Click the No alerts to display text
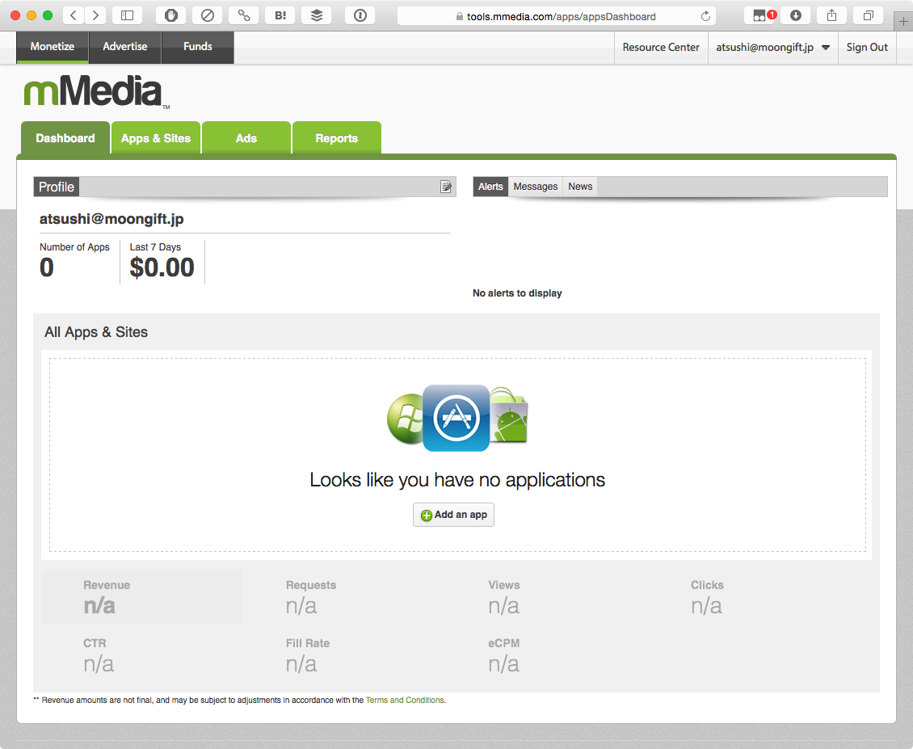 [517, 293]
